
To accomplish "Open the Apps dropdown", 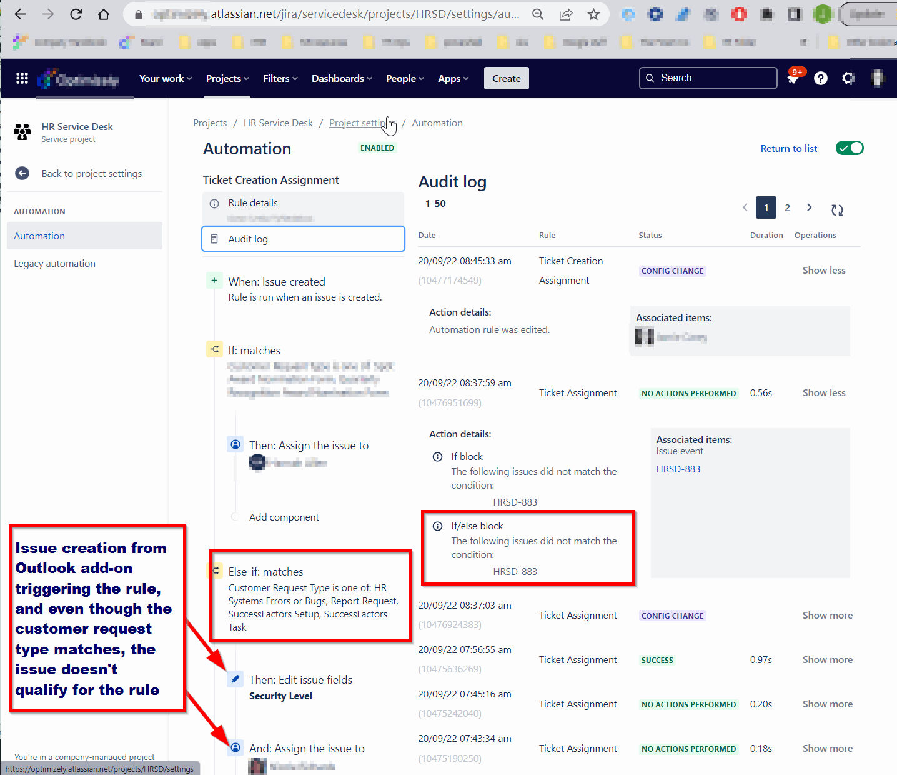I will click(453, 78).
